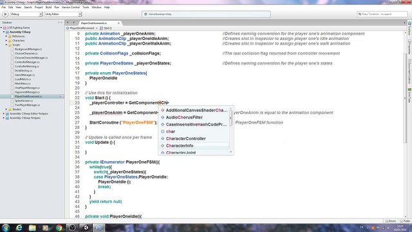Run the project with the play button

point(5,14)
